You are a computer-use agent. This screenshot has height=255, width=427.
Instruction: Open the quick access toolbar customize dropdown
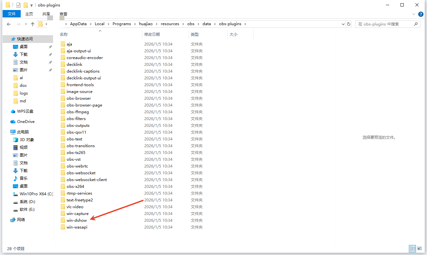pos(31,5)
